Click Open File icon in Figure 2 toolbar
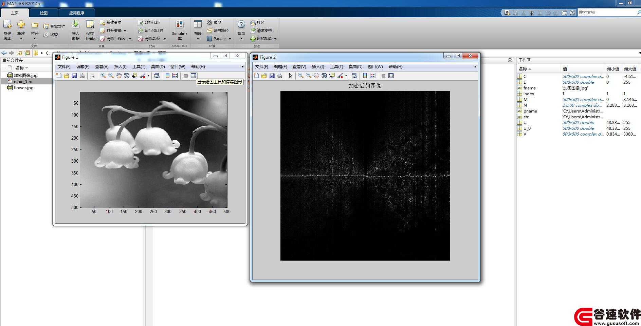The image size is (641, 326). pyautogui.click(x=264, y=76)
